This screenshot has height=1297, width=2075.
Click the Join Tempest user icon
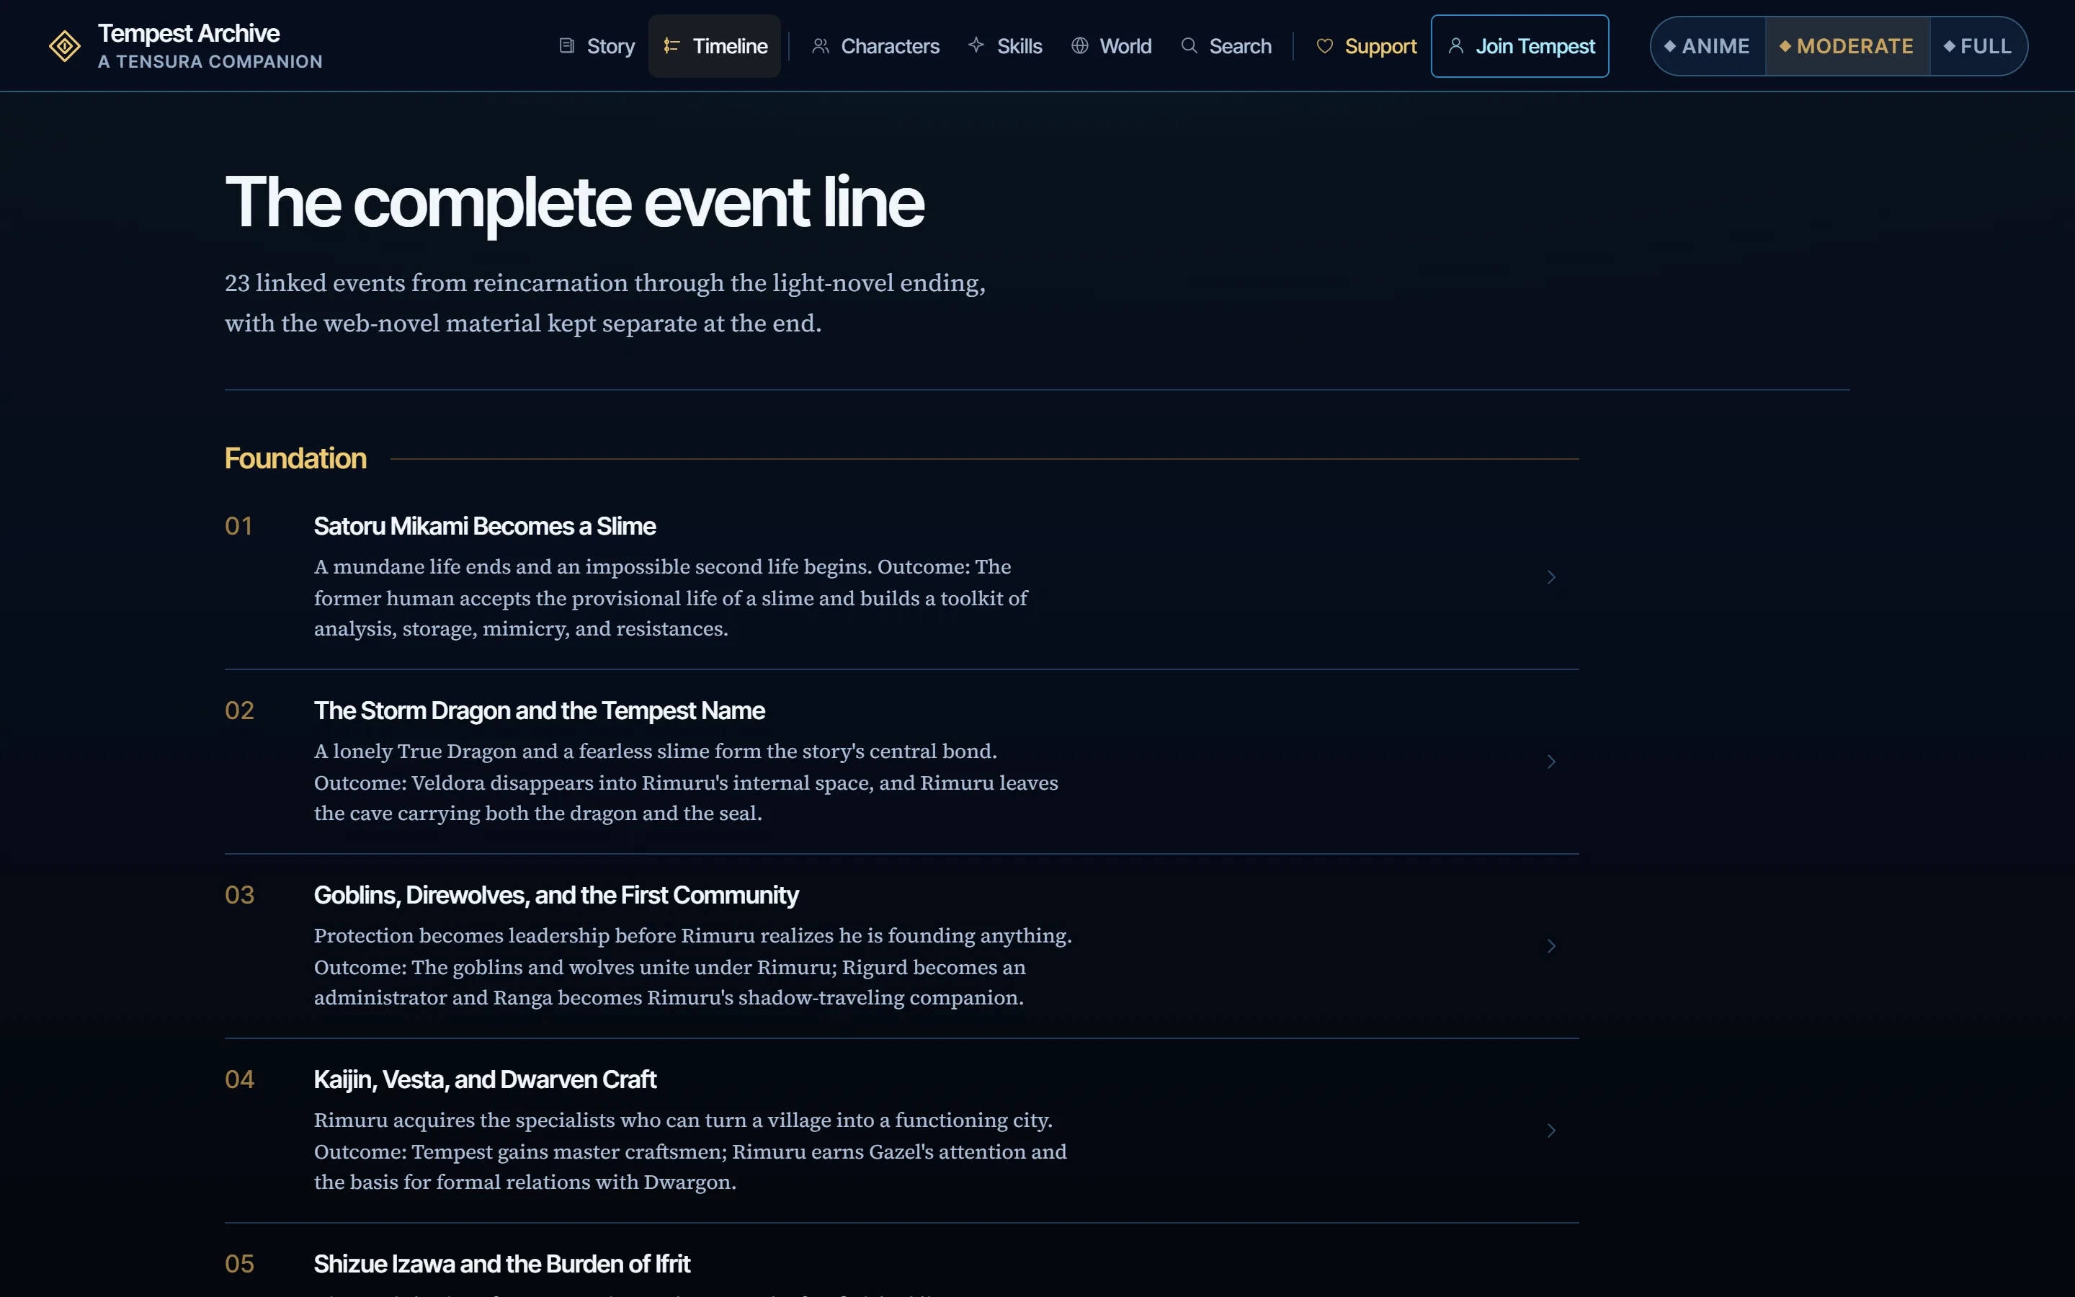[x=1456, y=45]
